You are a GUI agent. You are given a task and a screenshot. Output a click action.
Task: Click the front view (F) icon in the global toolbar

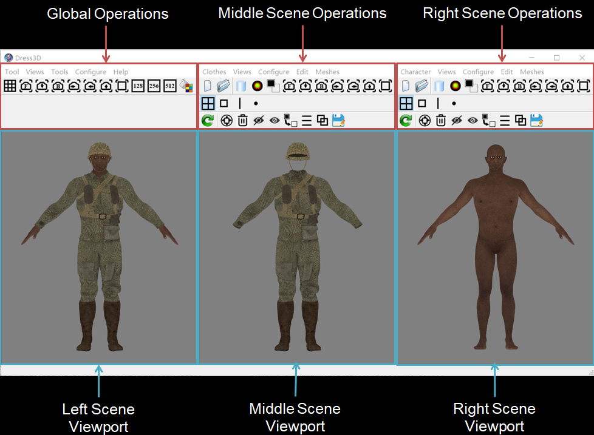pyautogui.click(x=26, y=86)
